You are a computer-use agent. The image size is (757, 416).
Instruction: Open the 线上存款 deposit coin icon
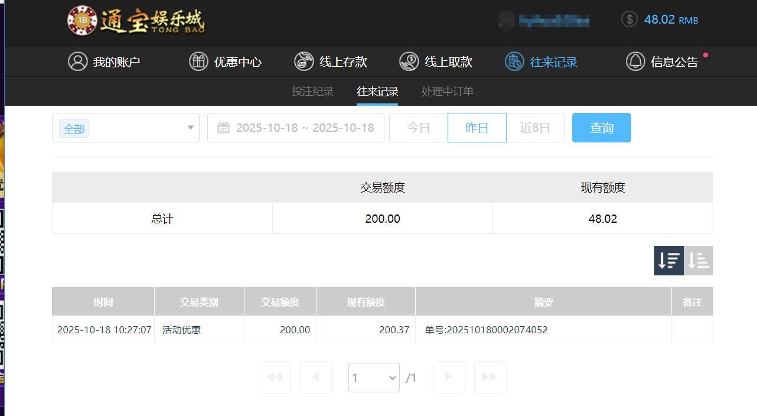click(304, 61)
